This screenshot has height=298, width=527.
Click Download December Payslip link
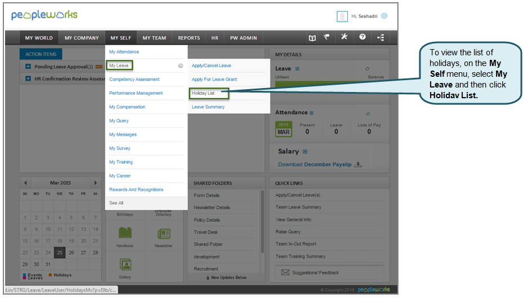coord(315,165)
